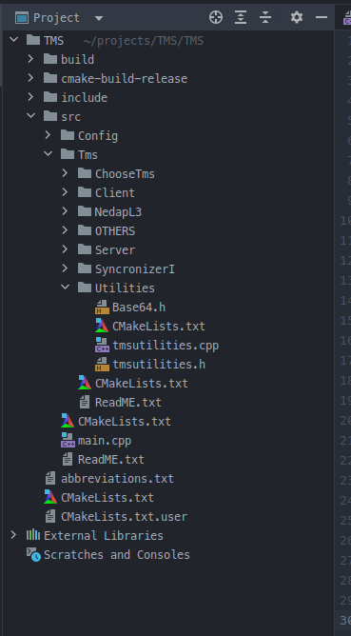351x636 pixels.
Task: Select main.cpp in the project tree
Action: pos(105,441)
